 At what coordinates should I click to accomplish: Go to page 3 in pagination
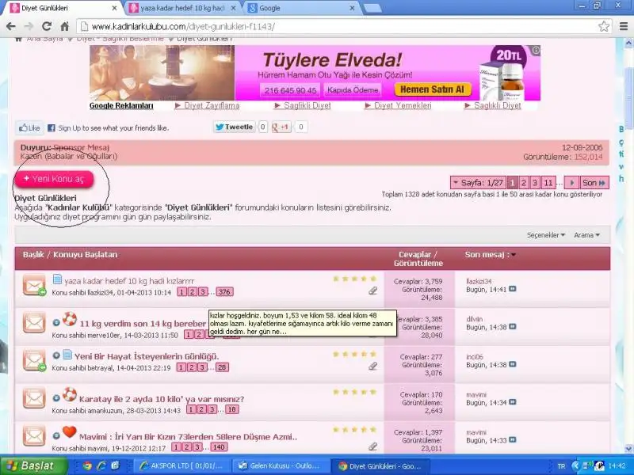pyautogui.click(x=534, y=183)
